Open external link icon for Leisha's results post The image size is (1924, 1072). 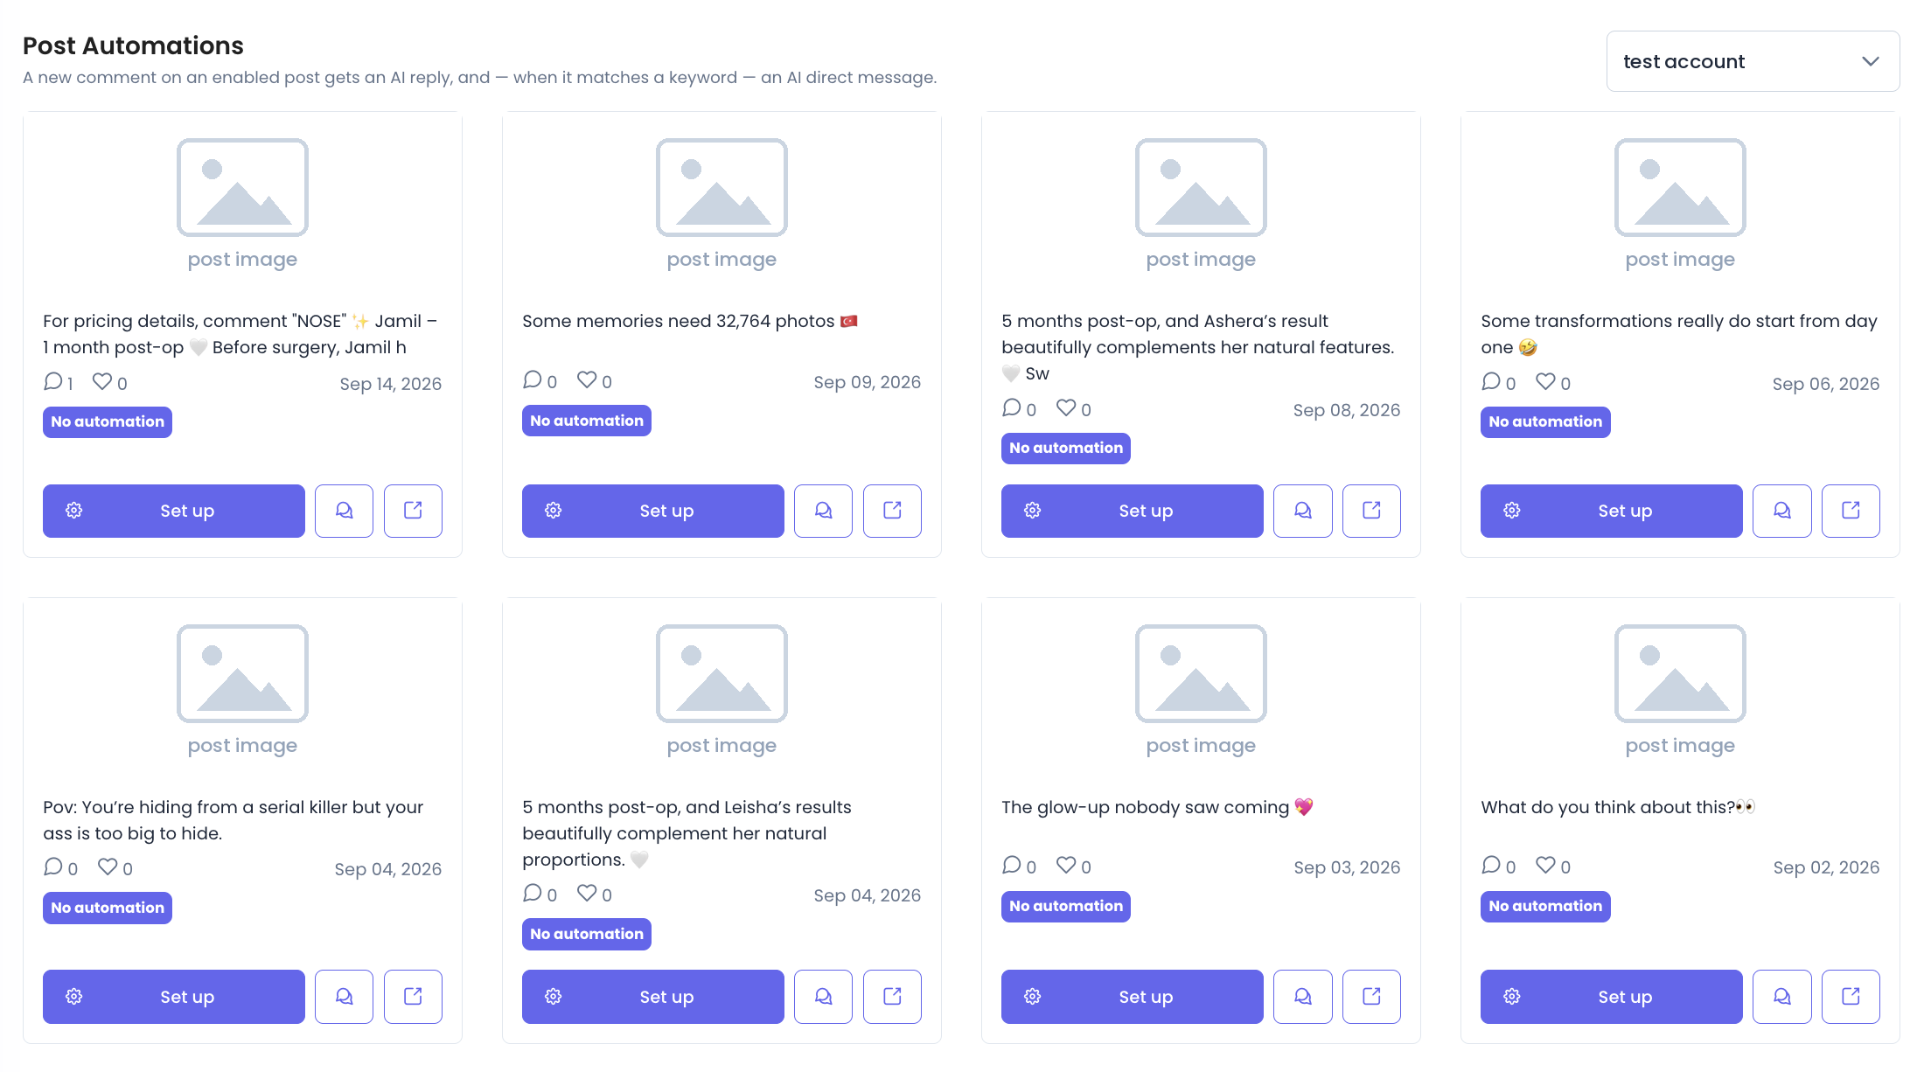(892, 997)
